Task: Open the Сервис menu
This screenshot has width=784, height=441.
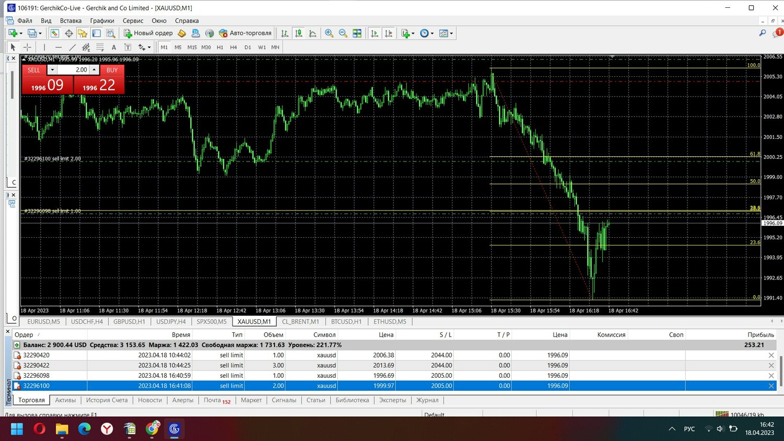Action: [x=133, y=21]
